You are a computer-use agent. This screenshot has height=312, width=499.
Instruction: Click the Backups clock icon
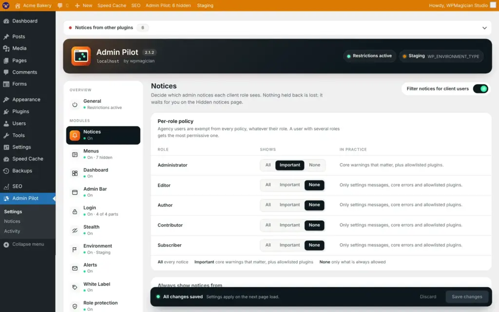(x=6, y=171)
